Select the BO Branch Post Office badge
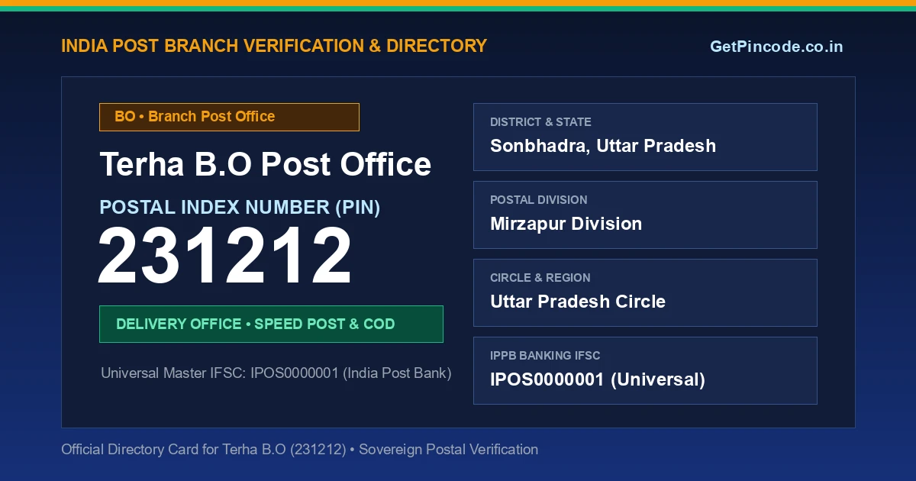This screenshot has width=916, height=481. [x=229, y=117]
